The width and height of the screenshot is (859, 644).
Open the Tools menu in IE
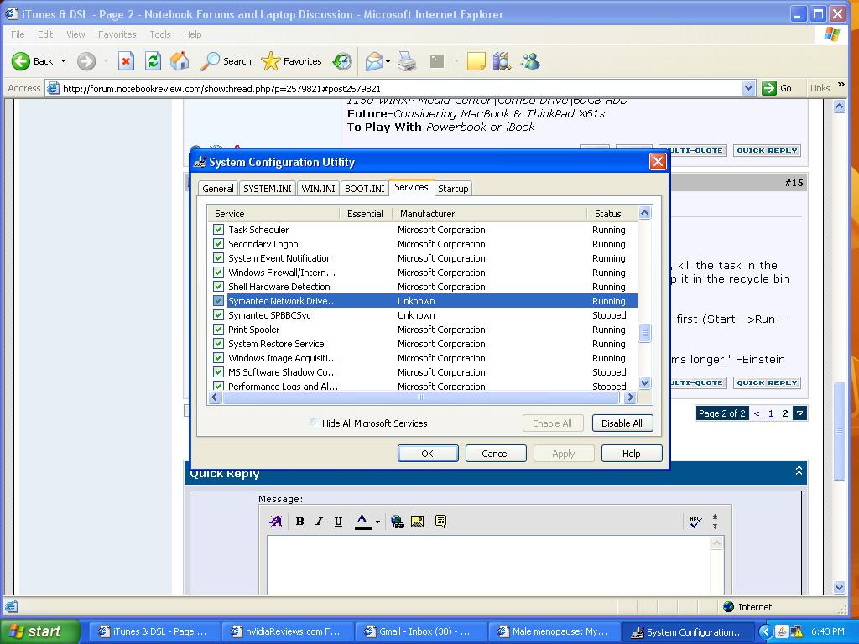tap(160, 34)
